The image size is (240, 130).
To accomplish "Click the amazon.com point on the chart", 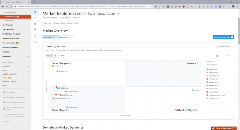I will 192,90.
